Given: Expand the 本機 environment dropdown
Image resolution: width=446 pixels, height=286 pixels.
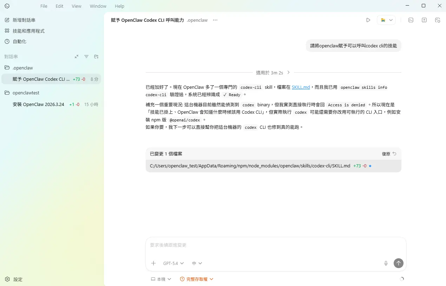Looking at the screenshot, I should [161, 279].
